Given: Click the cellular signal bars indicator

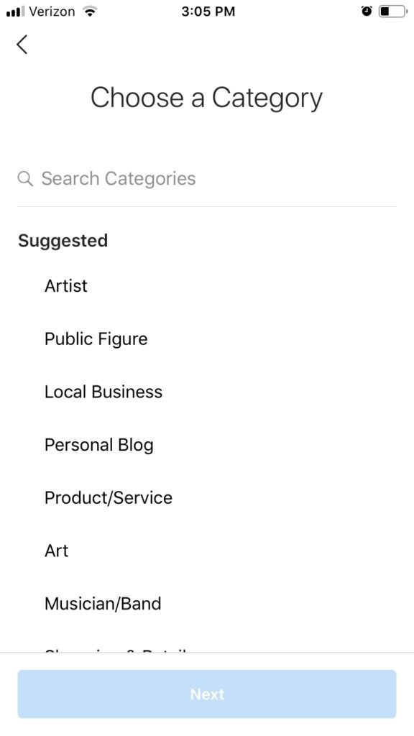Looking at the screenshot, I should pyautogui.click(x=16, y=11).
